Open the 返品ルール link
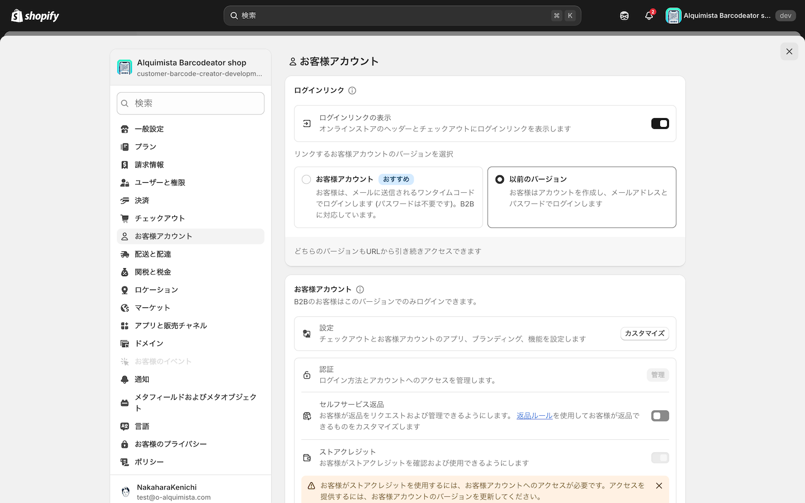Viewport: 805px width, 503px height. tap(534, 416)
